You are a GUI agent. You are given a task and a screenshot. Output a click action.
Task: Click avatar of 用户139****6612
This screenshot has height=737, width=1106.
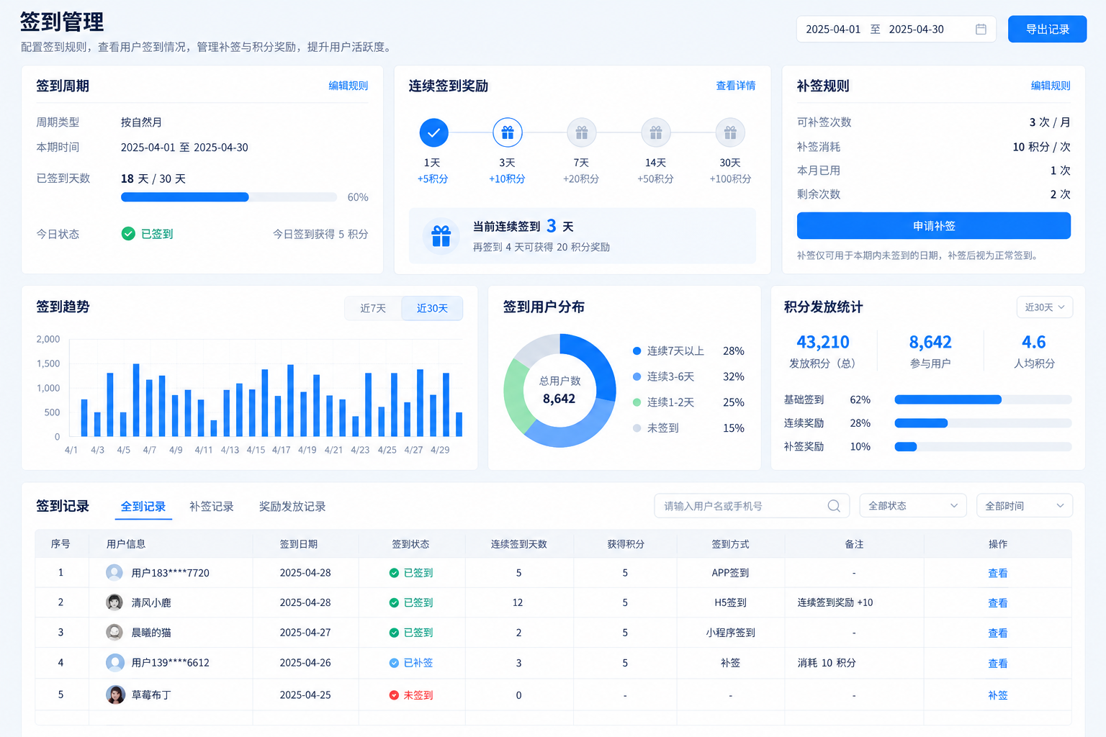(x=115, y=663)
